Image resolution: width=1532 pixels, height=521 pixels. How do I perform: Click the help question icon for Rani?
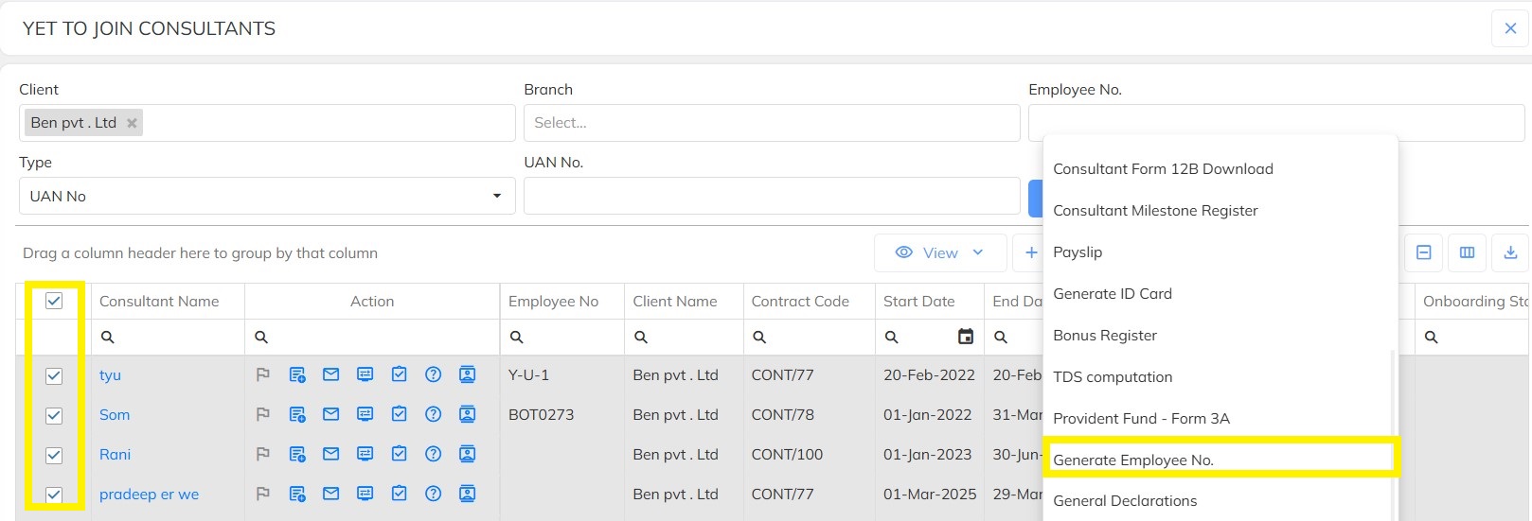(x=433, y=454)
